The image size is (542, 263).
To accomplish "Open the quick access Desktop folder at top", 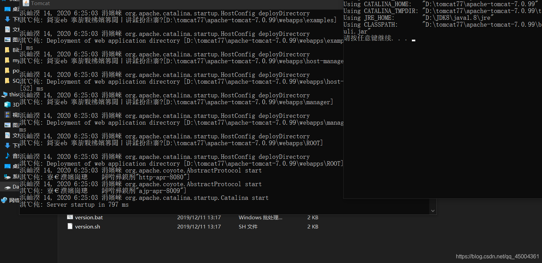I will tap(8, 9).
